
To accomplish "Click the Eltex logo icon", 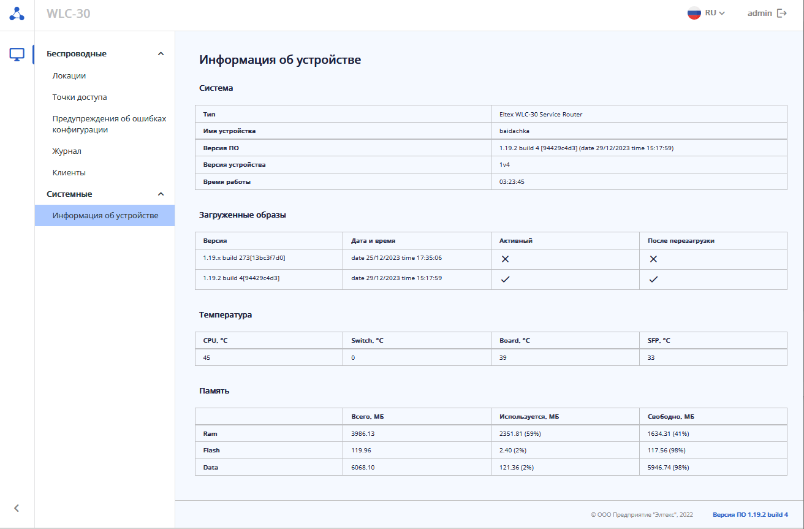I will (17, 14).
